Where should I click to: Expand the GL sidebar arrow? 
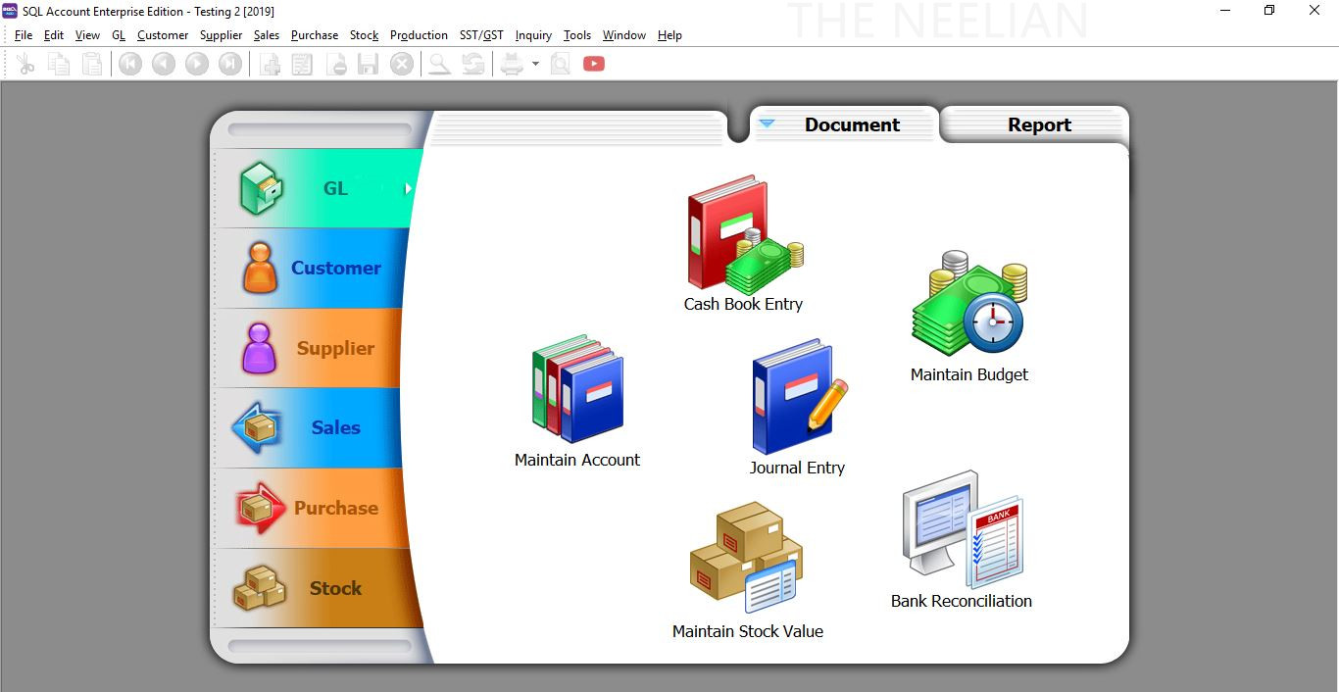409,188
